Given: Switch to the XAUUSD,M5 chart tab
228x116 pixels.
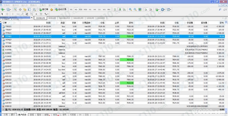Looking at the screenshot, I should click(78, 18).
